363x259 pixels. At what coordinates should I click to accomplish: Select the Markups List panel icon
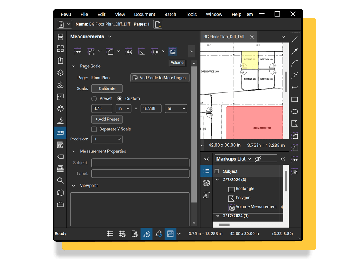click(x=206, y=171)
